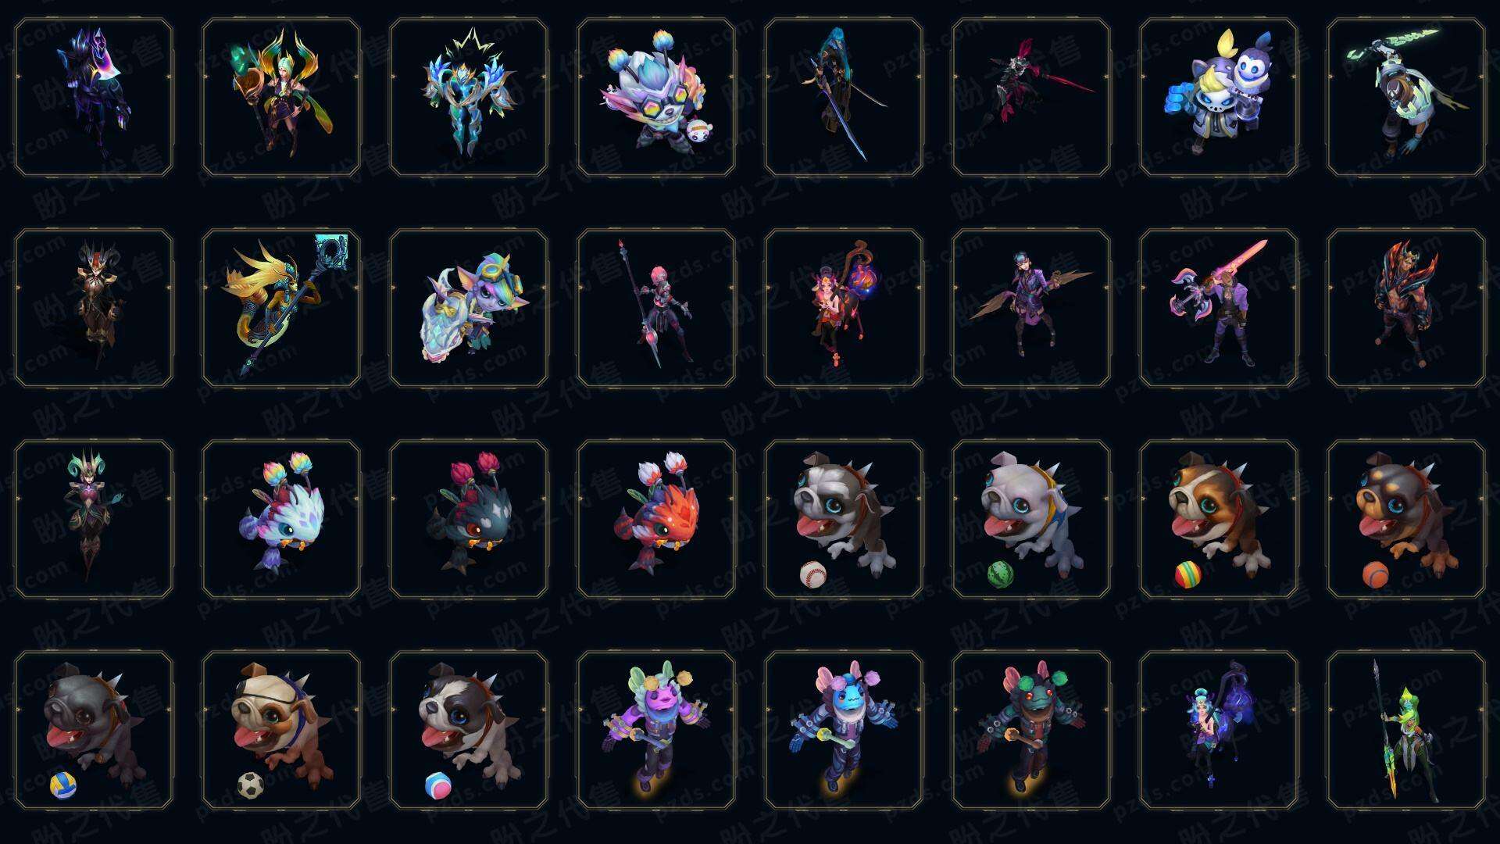Viewport: 1500px width, 844px height.
Task: Choose the white bulldog with watermelon ball
Action: (1031, 519)
